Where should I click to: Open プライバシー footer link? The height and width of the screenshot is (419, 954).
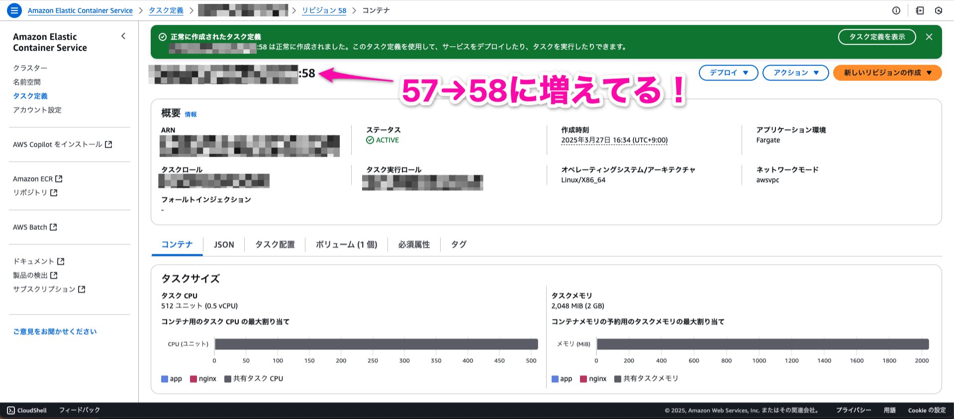click(x=854, y=410)
